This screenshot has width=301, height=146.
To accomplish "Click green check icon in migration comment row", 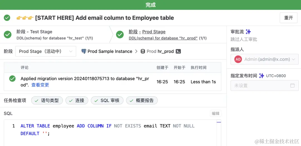I will (13, 78).
